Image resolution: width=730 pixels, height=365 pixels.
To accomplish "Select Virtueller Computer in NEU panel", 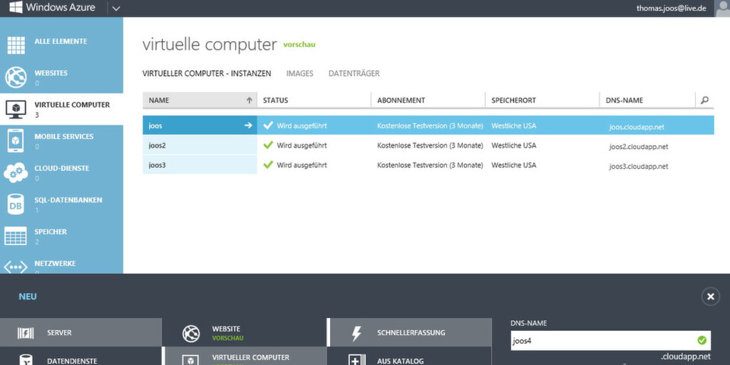I will tap(244, 356).
